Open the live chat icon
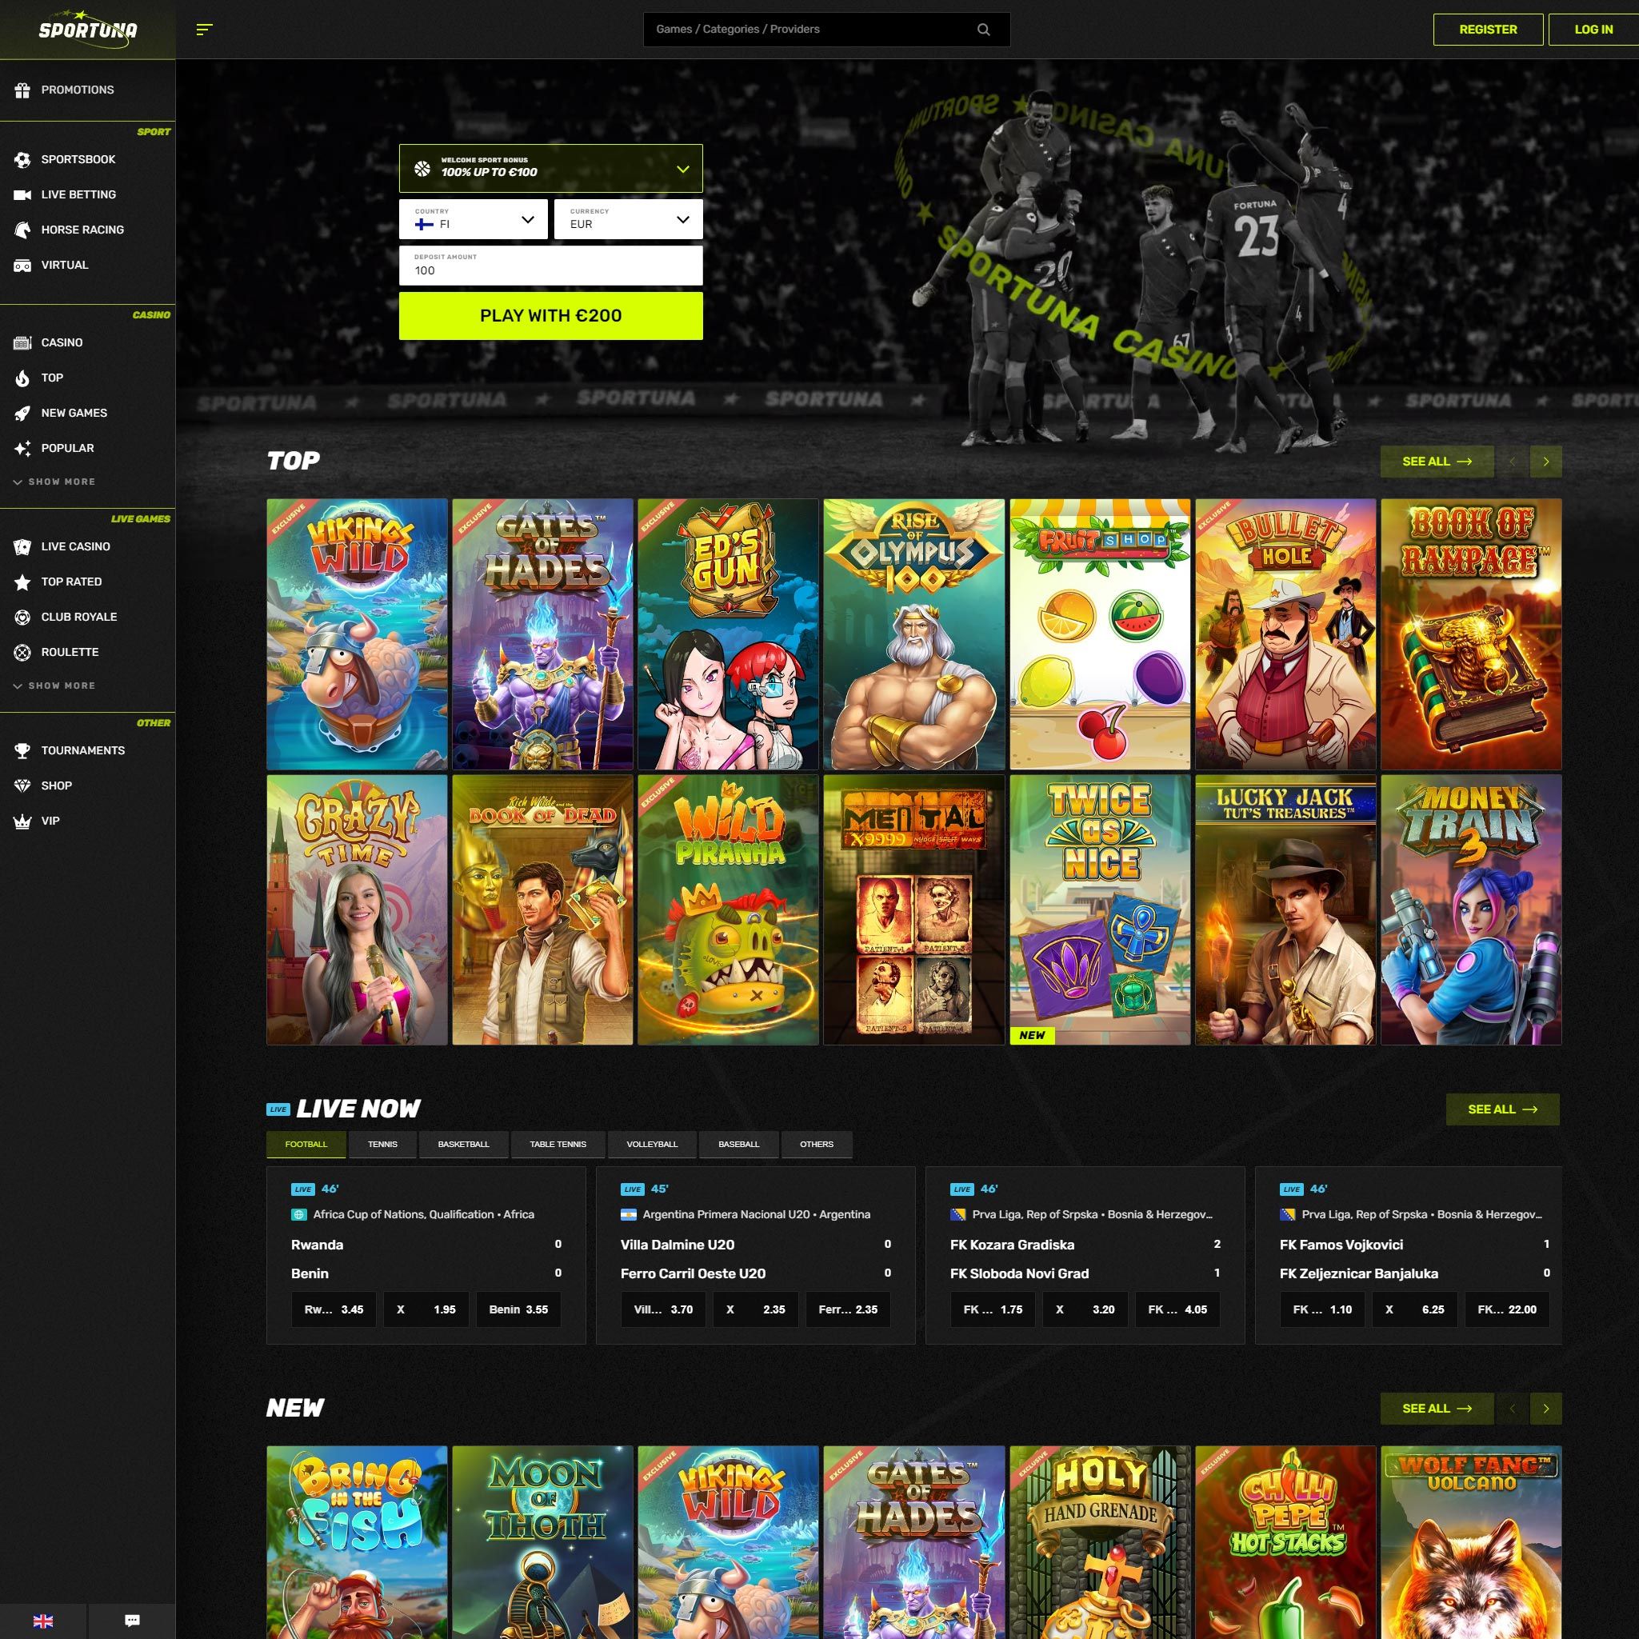This screenshot has width=1639, height=1639. [131, 1621]
